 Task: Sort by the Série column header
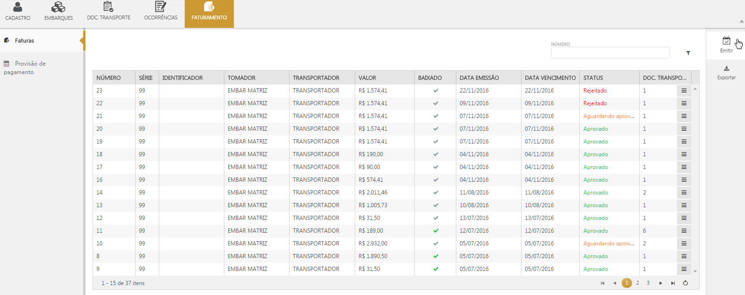click(147, 78)
